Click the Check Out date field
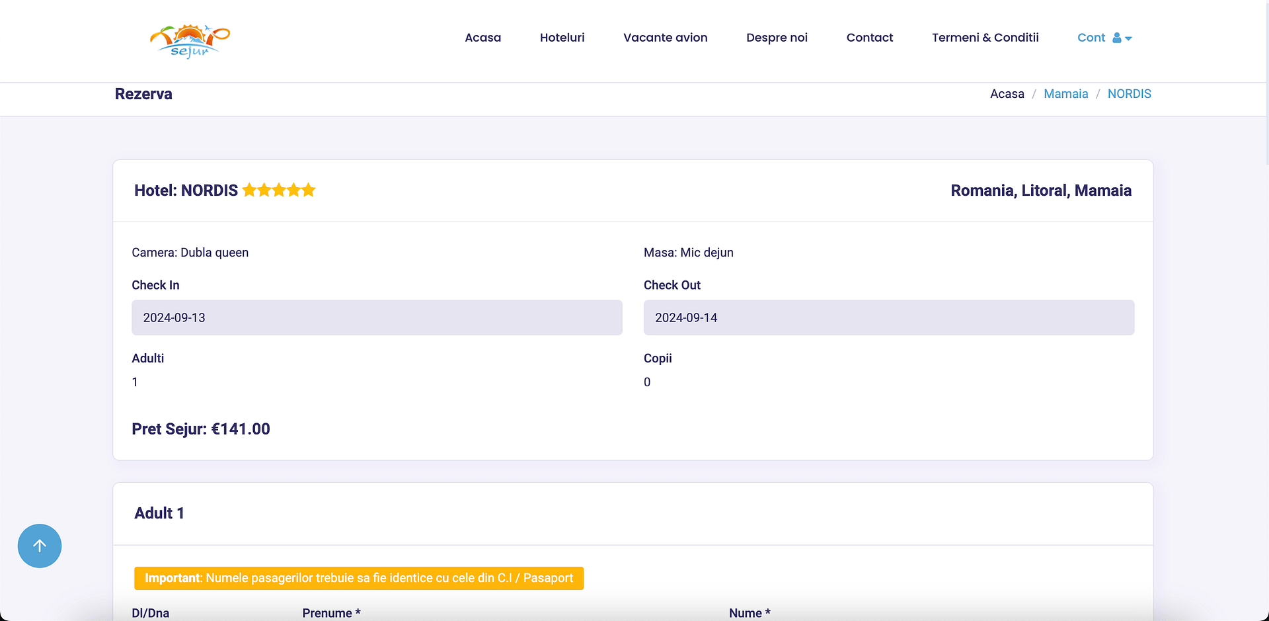 [888, 317]
